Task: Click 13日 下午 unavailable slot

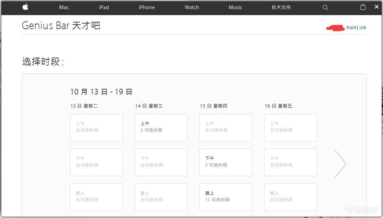Action: [96, 163]
